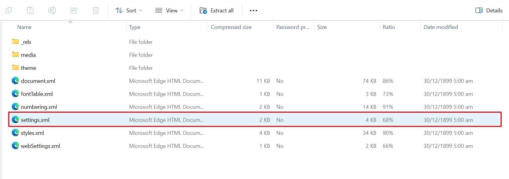The image size is (509, 179).
Task: Select the webSettings.xml file name
Action: click(40, 146)
